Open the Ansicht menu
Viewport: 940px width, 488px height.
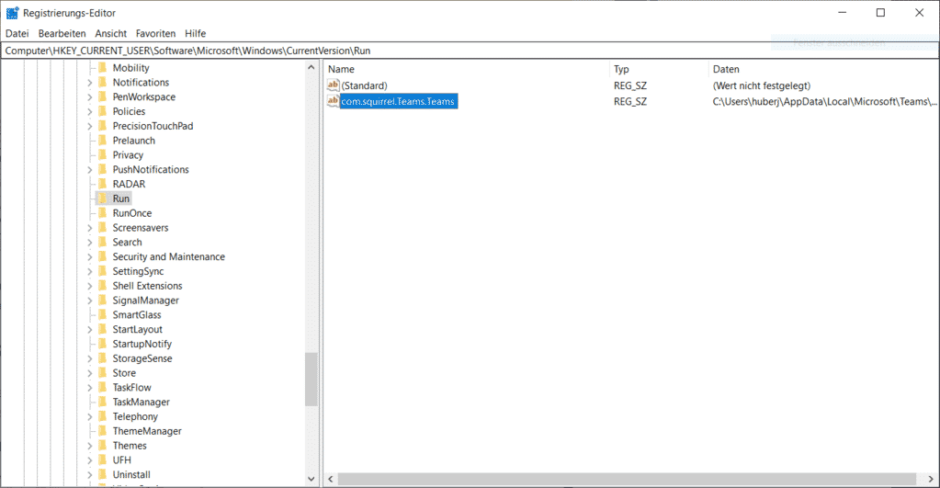coord(111,34)
